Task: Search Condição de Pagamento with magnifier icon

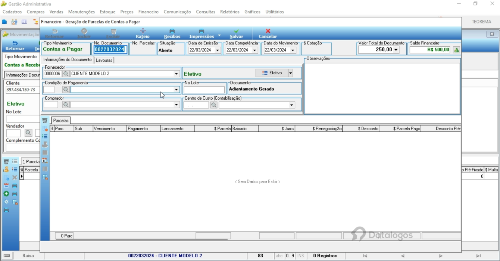Action: pos(66,90)
